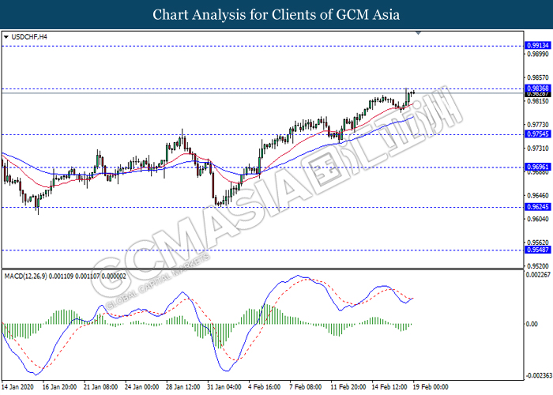
Task: Click the 0.98990 price axis value
Action: click(x=538, y=54)
